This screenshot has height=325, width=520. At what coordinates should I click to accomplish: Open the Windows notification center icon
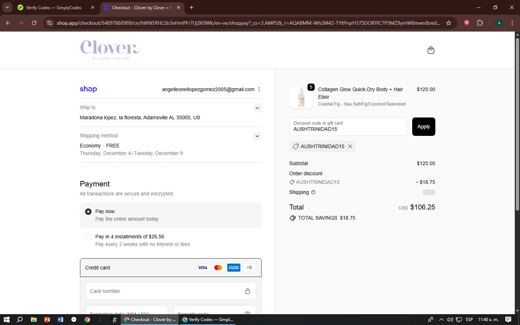tap(508, 319)
